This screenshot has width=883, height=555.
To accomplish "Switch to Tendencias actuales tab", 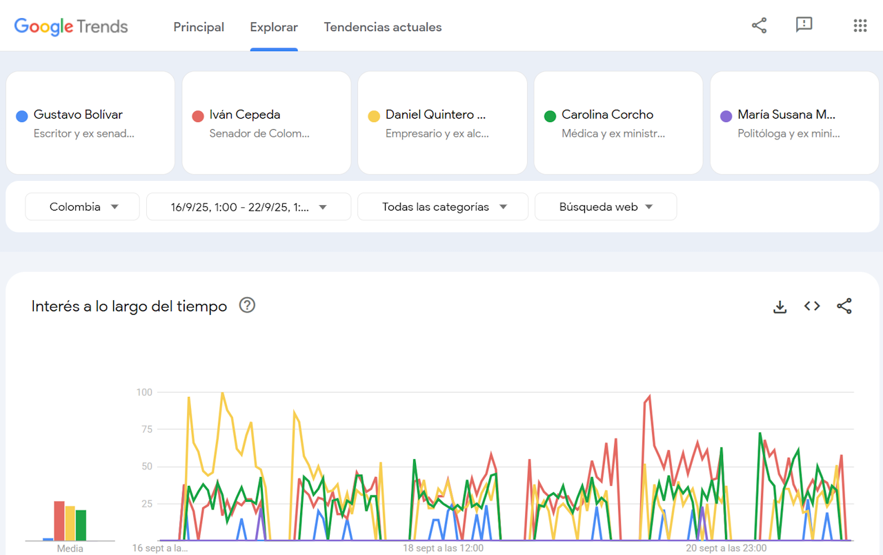I will pos(383,28).
